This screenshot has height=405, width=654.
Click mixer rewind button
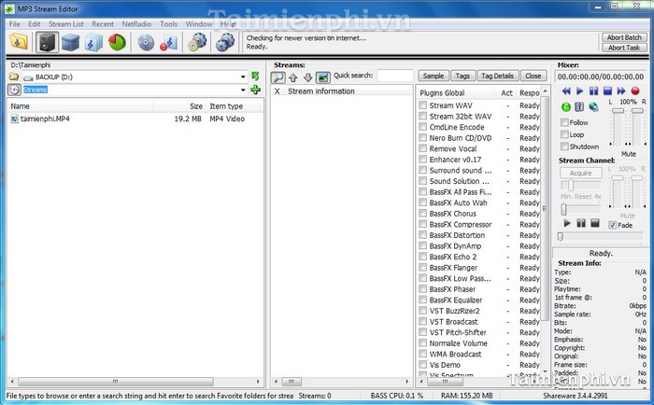click(x=566, y=91)
